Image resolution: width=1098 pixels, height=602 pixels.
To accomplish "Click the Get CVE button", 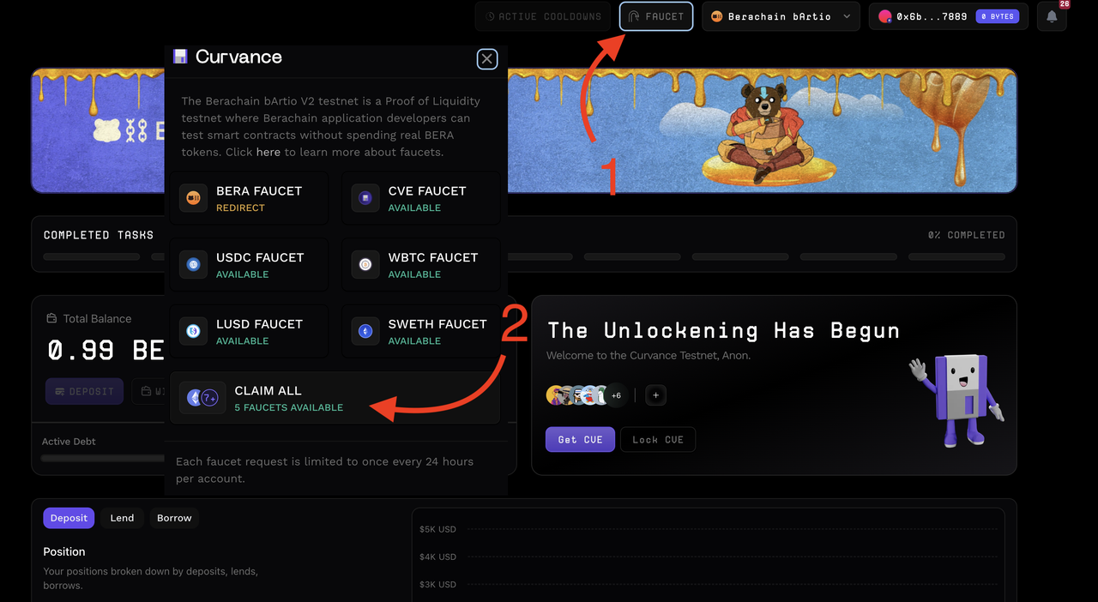I will pyautogui.click(x=580, y=439).
